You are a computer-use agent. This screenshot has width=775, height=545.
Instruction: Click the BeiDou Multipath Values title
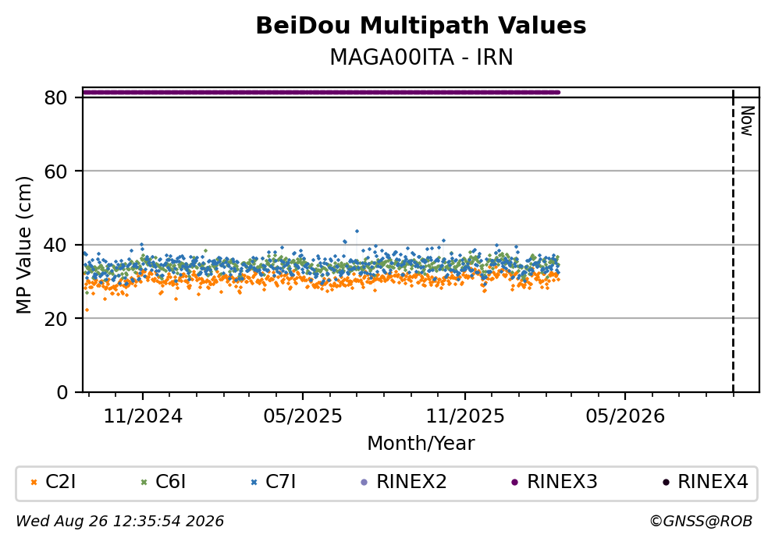[x=421, y=26]
